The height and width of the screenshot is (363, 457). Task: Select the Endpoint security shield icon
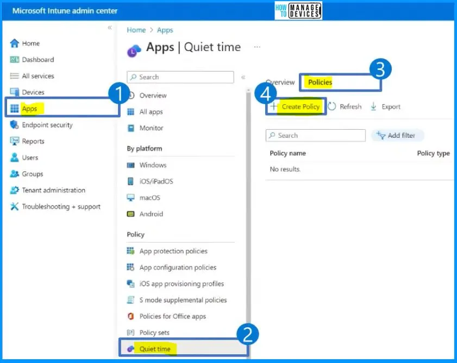[x=15, y=125]
